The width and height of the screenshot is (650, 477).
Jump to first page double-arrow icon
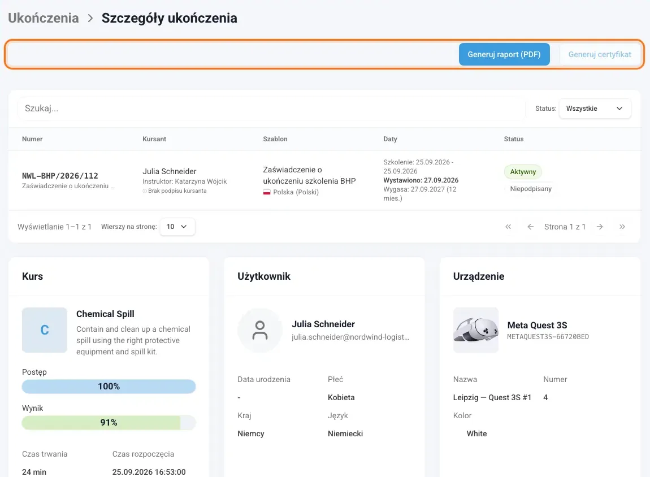pyautogui.click(x=508, y=227)
